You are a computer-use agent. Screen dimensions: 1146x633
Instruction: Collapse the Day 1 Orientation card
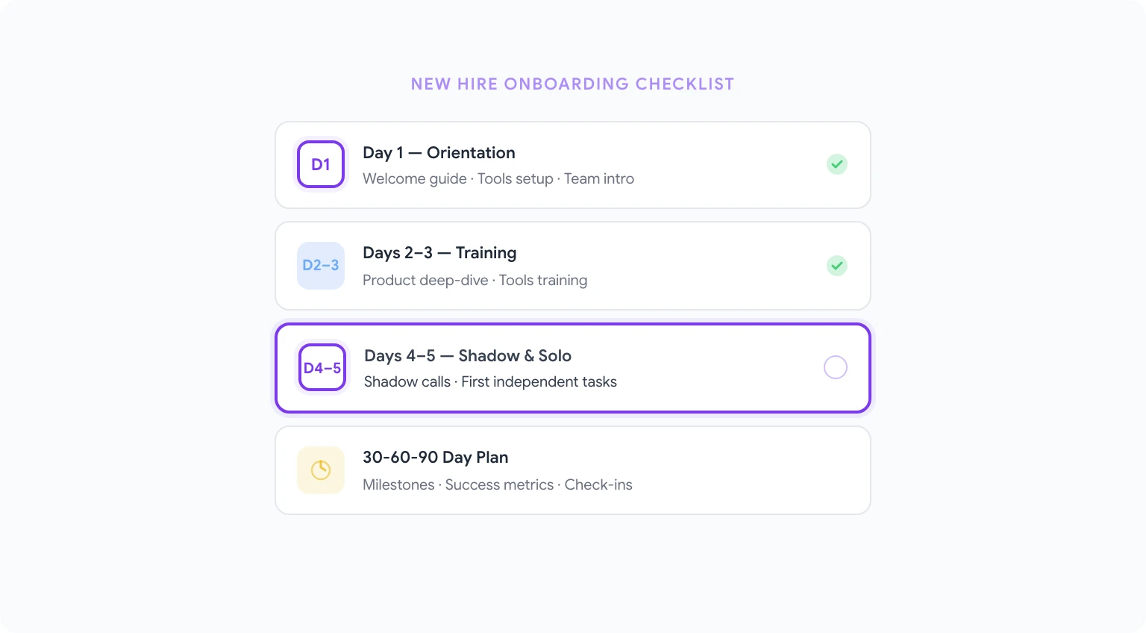(572, 164)
